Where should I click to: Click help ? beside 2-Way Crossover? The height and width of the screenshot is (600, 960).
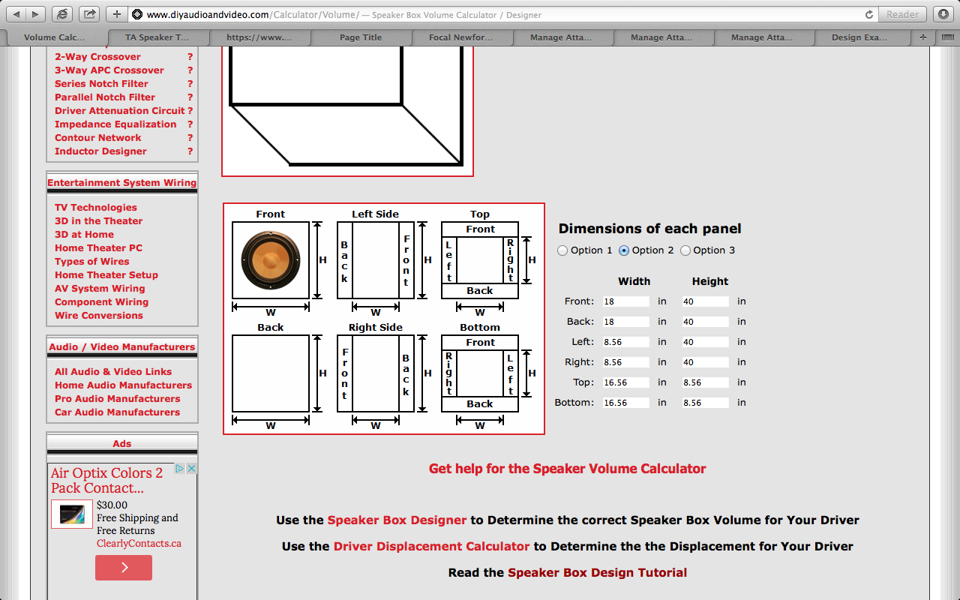tap(190, 57)
